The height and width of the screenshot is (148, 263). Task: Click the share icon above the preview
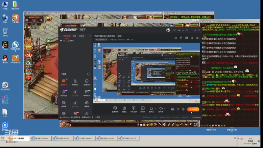[x=197, y=38]
